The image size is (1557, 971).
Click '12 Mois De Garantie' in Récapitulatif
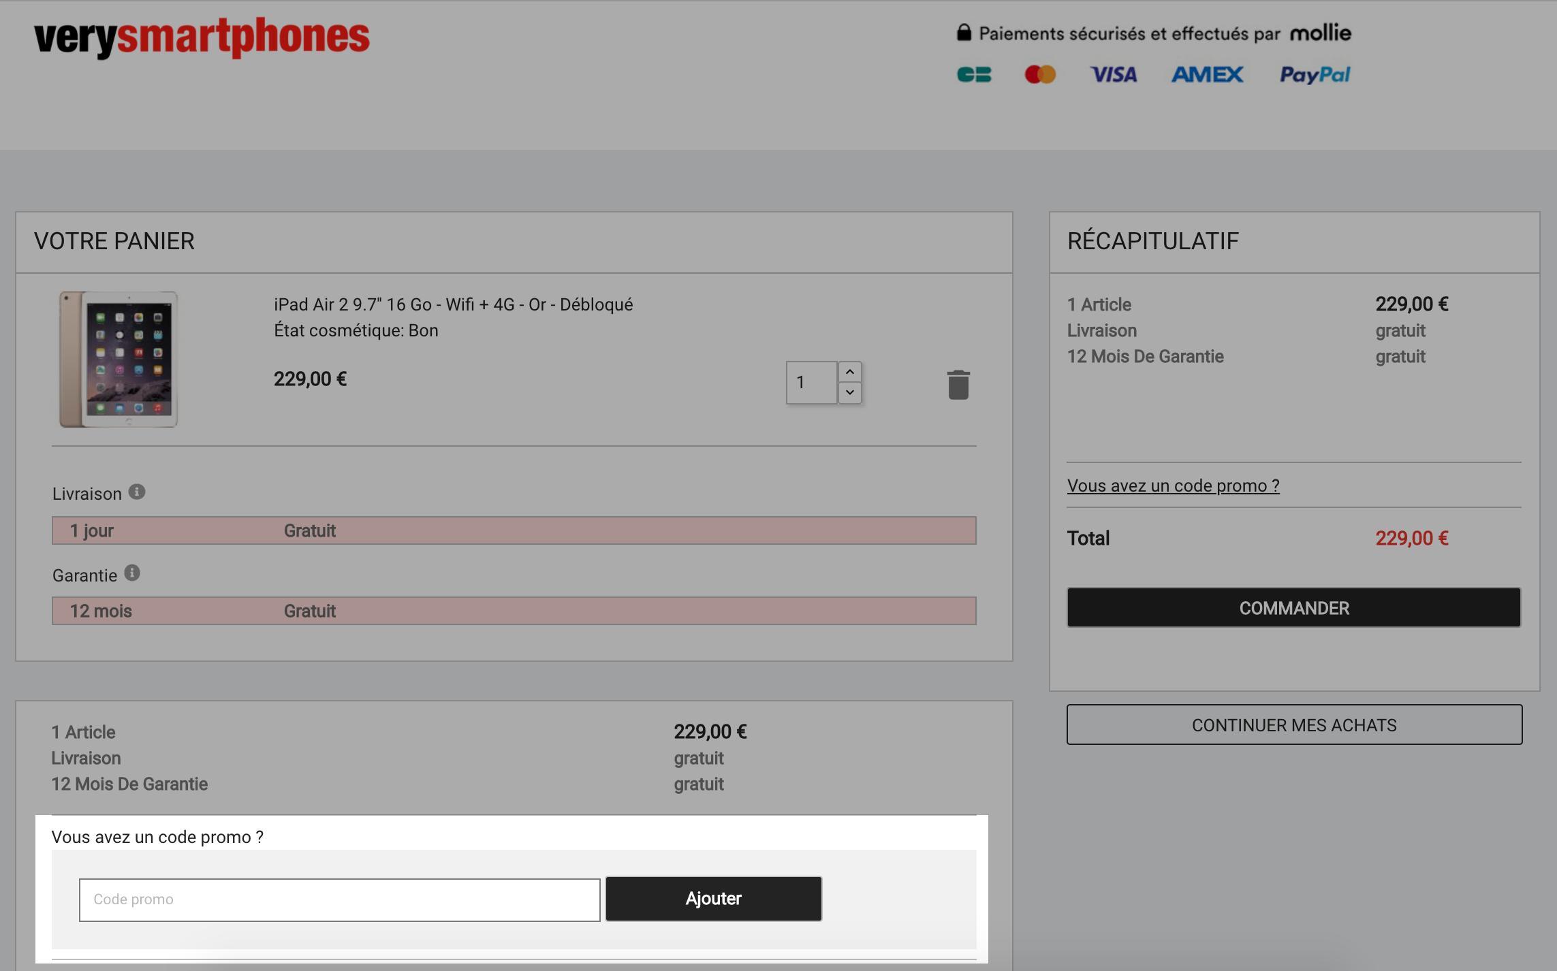point(1145,356)
